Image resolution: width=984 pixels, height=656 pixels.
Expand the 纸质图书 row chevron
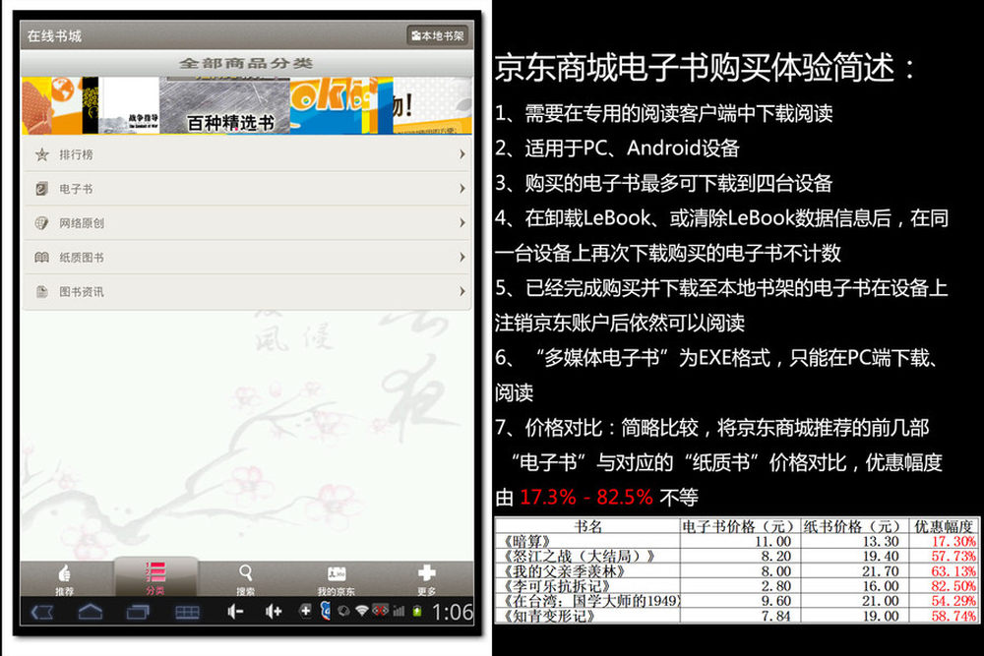point(462,257)
